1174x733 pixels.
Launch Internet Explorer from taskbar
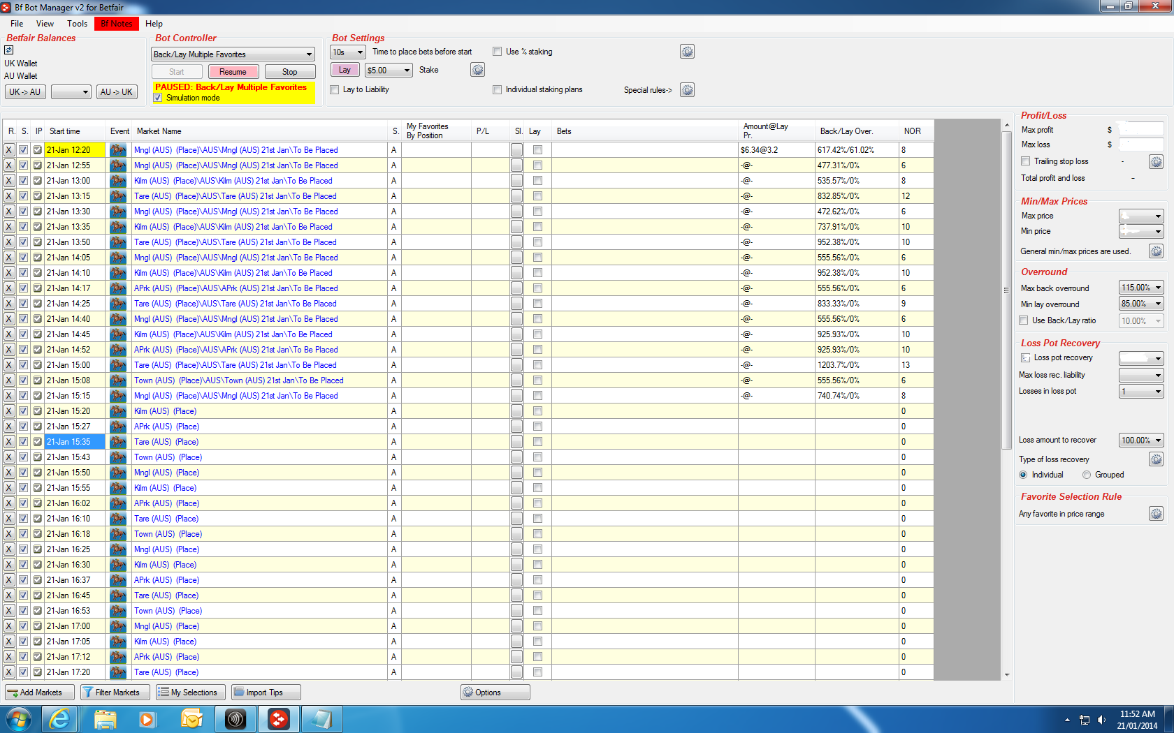coord(60,719)
